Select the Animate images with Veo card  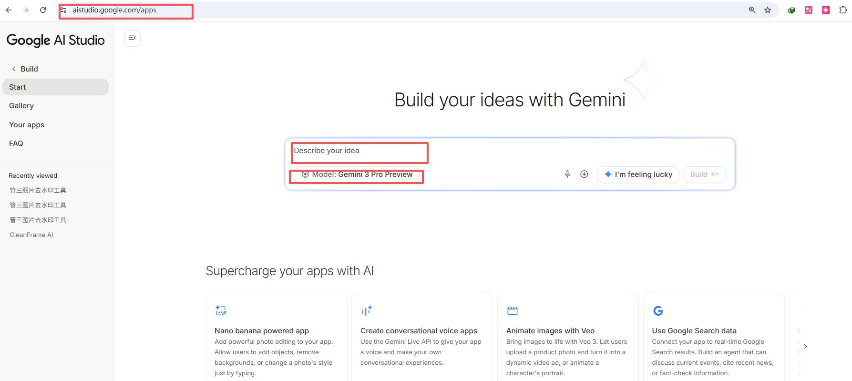(567, 339)
